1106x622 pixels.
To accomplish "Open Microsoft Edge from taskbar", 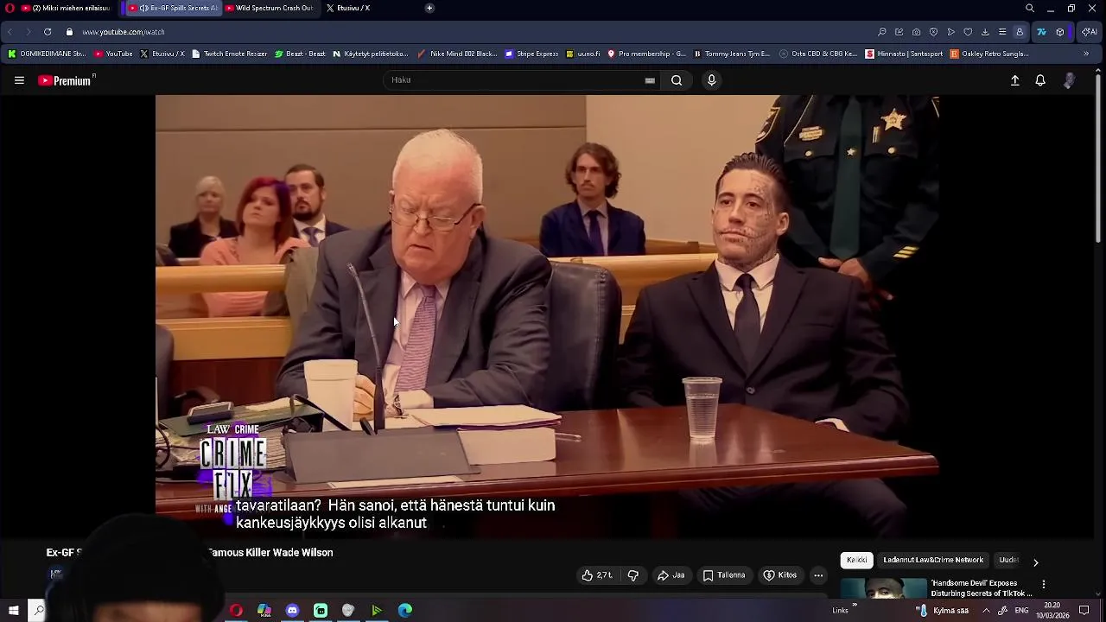I will pos(404,610).
